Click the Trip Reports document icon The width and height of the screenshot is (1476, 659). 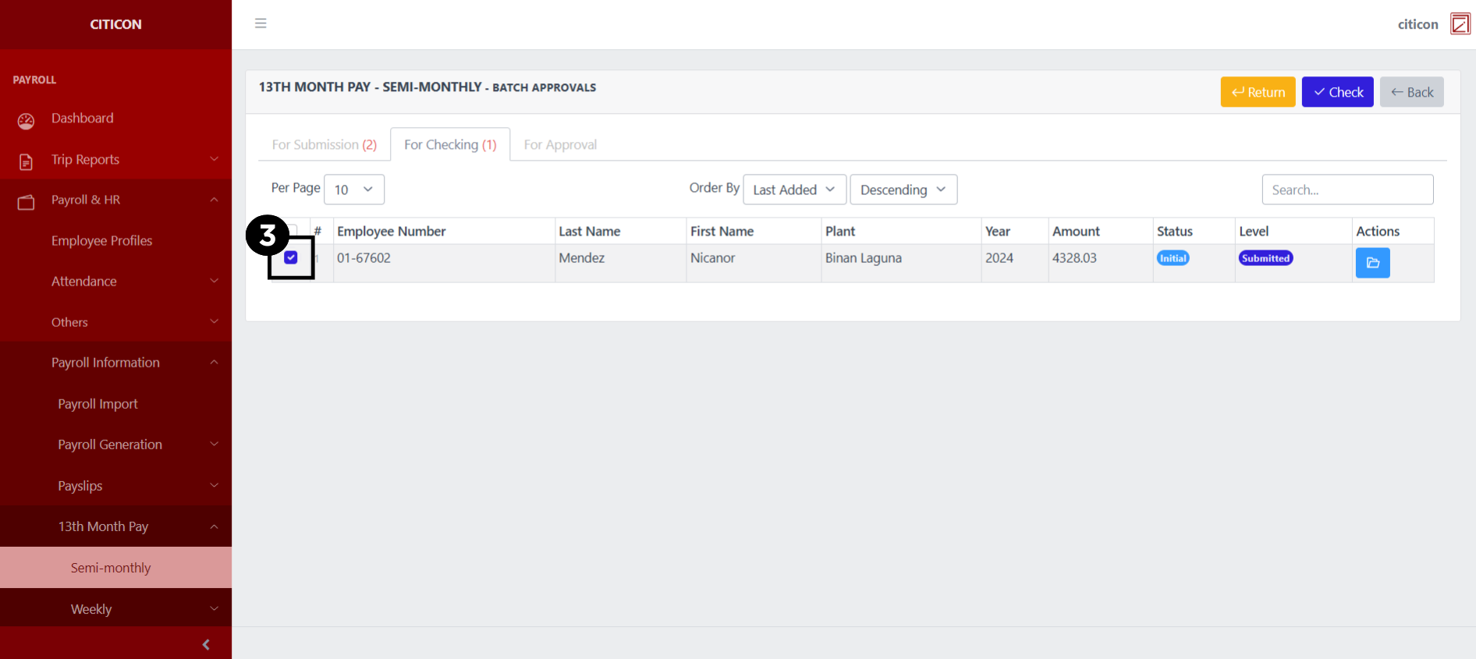pyautogui.click(x=26, y=161)
